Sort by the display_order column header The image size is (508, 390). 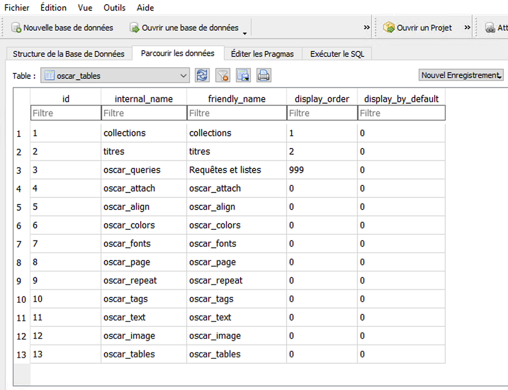click(322, 99)
